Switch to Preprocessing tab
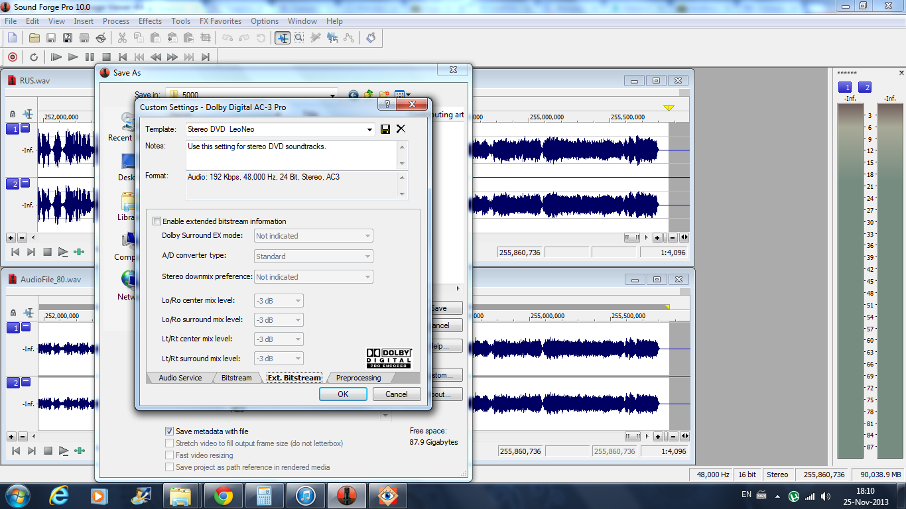The width and height of the screenshot is (906, 509). click(x=358, y=378)
